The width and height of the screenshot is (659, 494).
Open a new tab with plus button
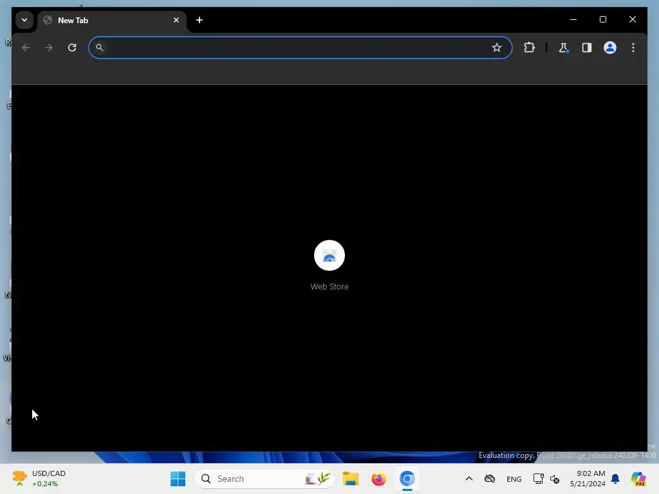200,20
